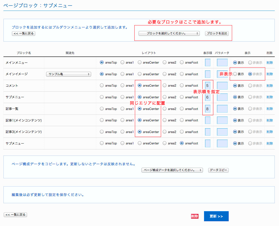The height and width of the screenshot is (226, 279).
Task: Click the red 削除 button beside 更新
Action: tap(194, 216)
